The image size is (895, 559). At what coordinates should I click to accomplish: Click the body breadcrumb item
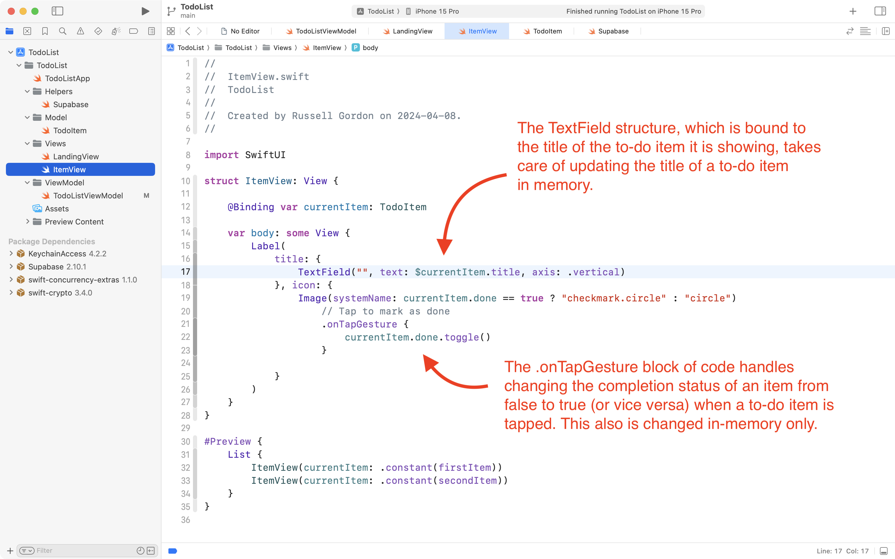tap(370, 48)
